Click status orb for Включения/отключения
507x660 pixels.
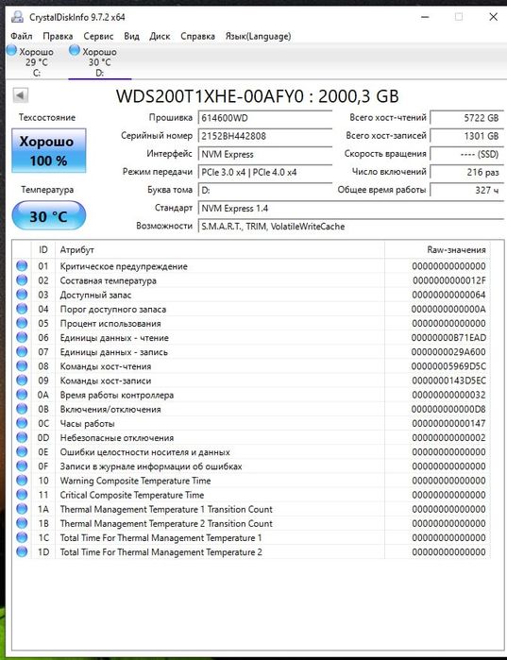click(x=22, y=409)
